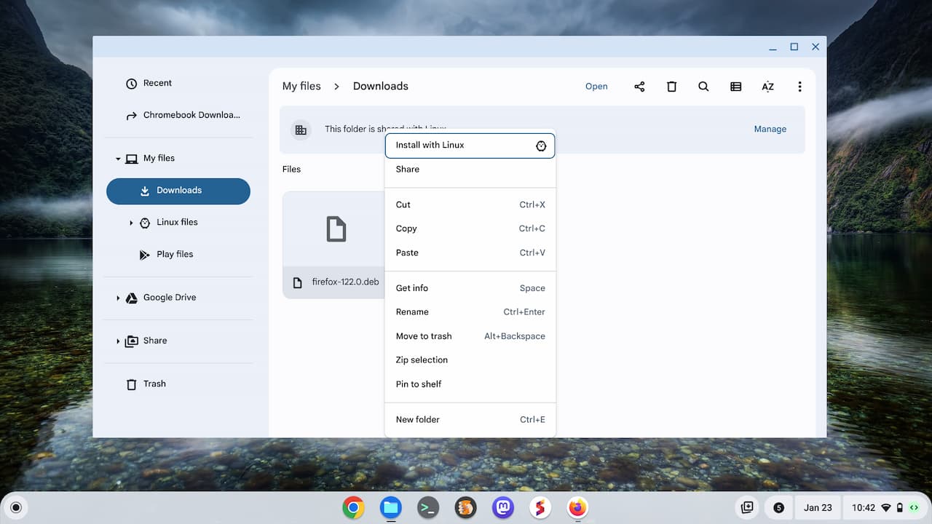
Task: Open the launcher button on the shelf
Action: click(16, 507)
